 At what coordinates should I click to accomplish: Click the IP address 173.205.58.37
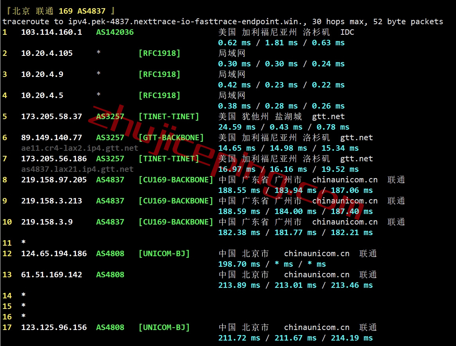point(51,116)
